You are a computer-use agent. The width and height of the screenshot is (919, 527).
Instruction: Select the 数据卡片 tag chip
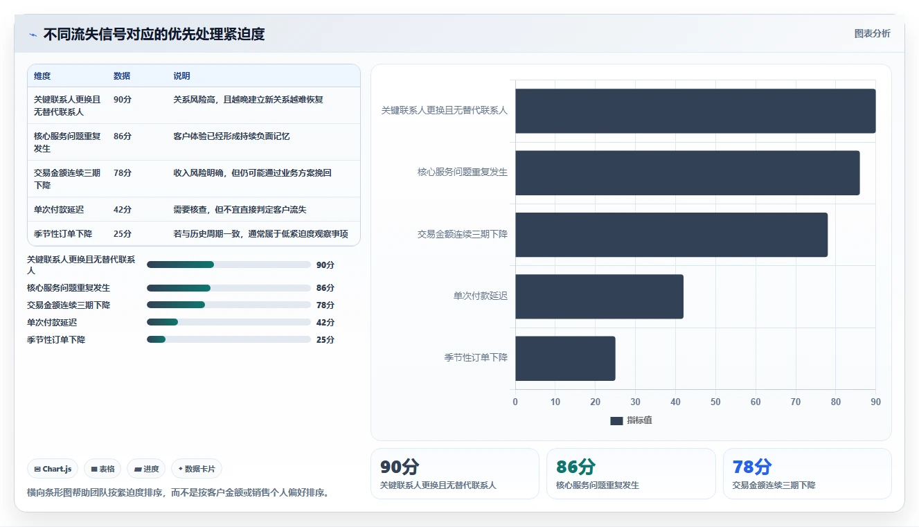[197, 469]
